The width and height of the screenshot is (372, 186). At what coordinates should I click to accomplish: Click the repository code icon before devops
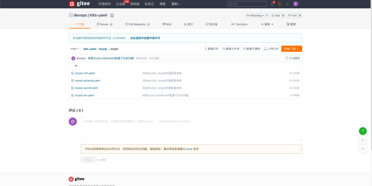71,15
